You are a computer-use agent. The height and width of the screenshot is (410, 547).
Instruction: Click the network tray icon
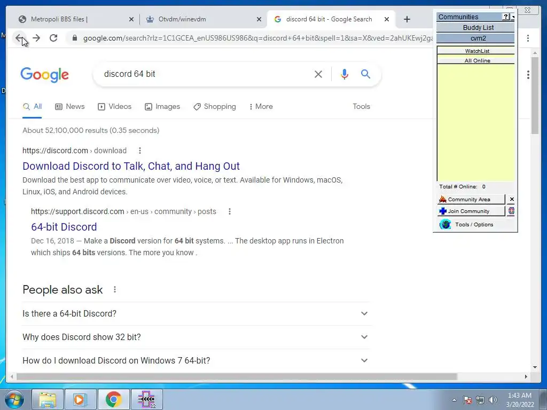pyautogui.click(x=480, y=400)
